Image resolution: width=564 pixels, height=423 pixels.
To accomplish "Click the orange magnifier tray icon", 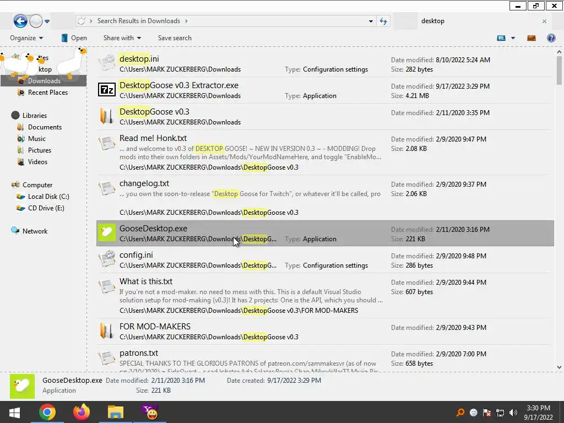I will point(460,413).
